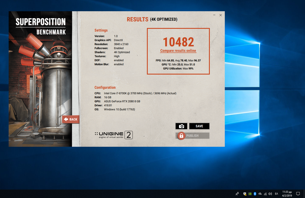This screenshot has height=198, width=305.
Task: Click the driver version 418.81
Action: tap(108, 106)
